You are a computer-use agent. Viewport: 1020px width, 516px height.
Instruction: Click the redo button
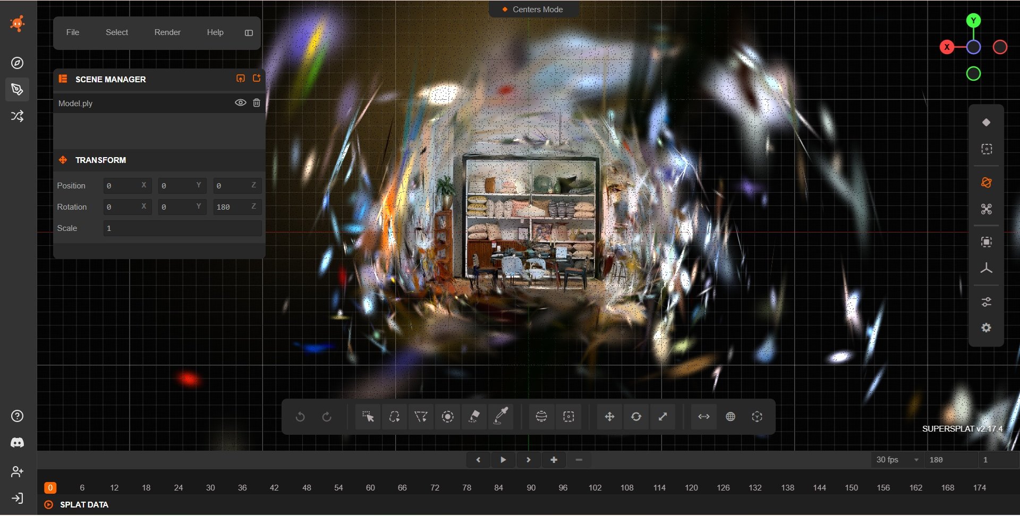(327, 417)
